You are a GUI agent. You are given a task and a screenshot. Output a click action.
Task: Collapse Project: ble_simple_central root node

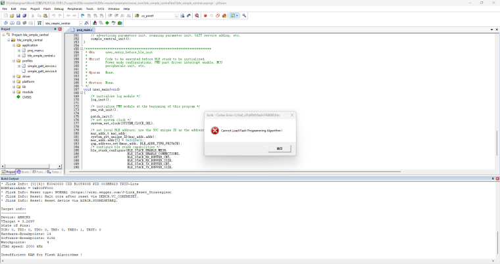(3, 35)
